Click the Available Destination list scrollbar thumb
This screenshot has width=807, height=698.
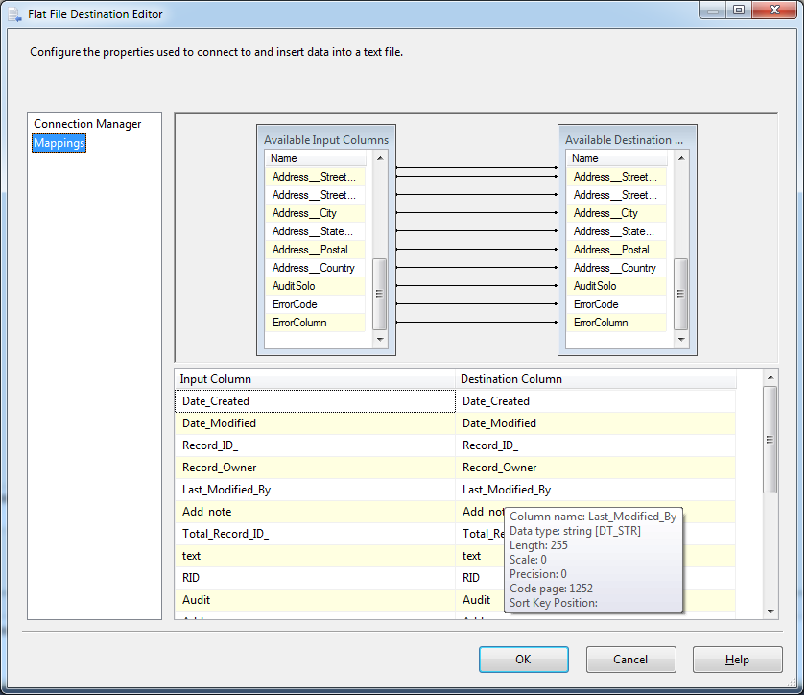(x=682, y=294)
